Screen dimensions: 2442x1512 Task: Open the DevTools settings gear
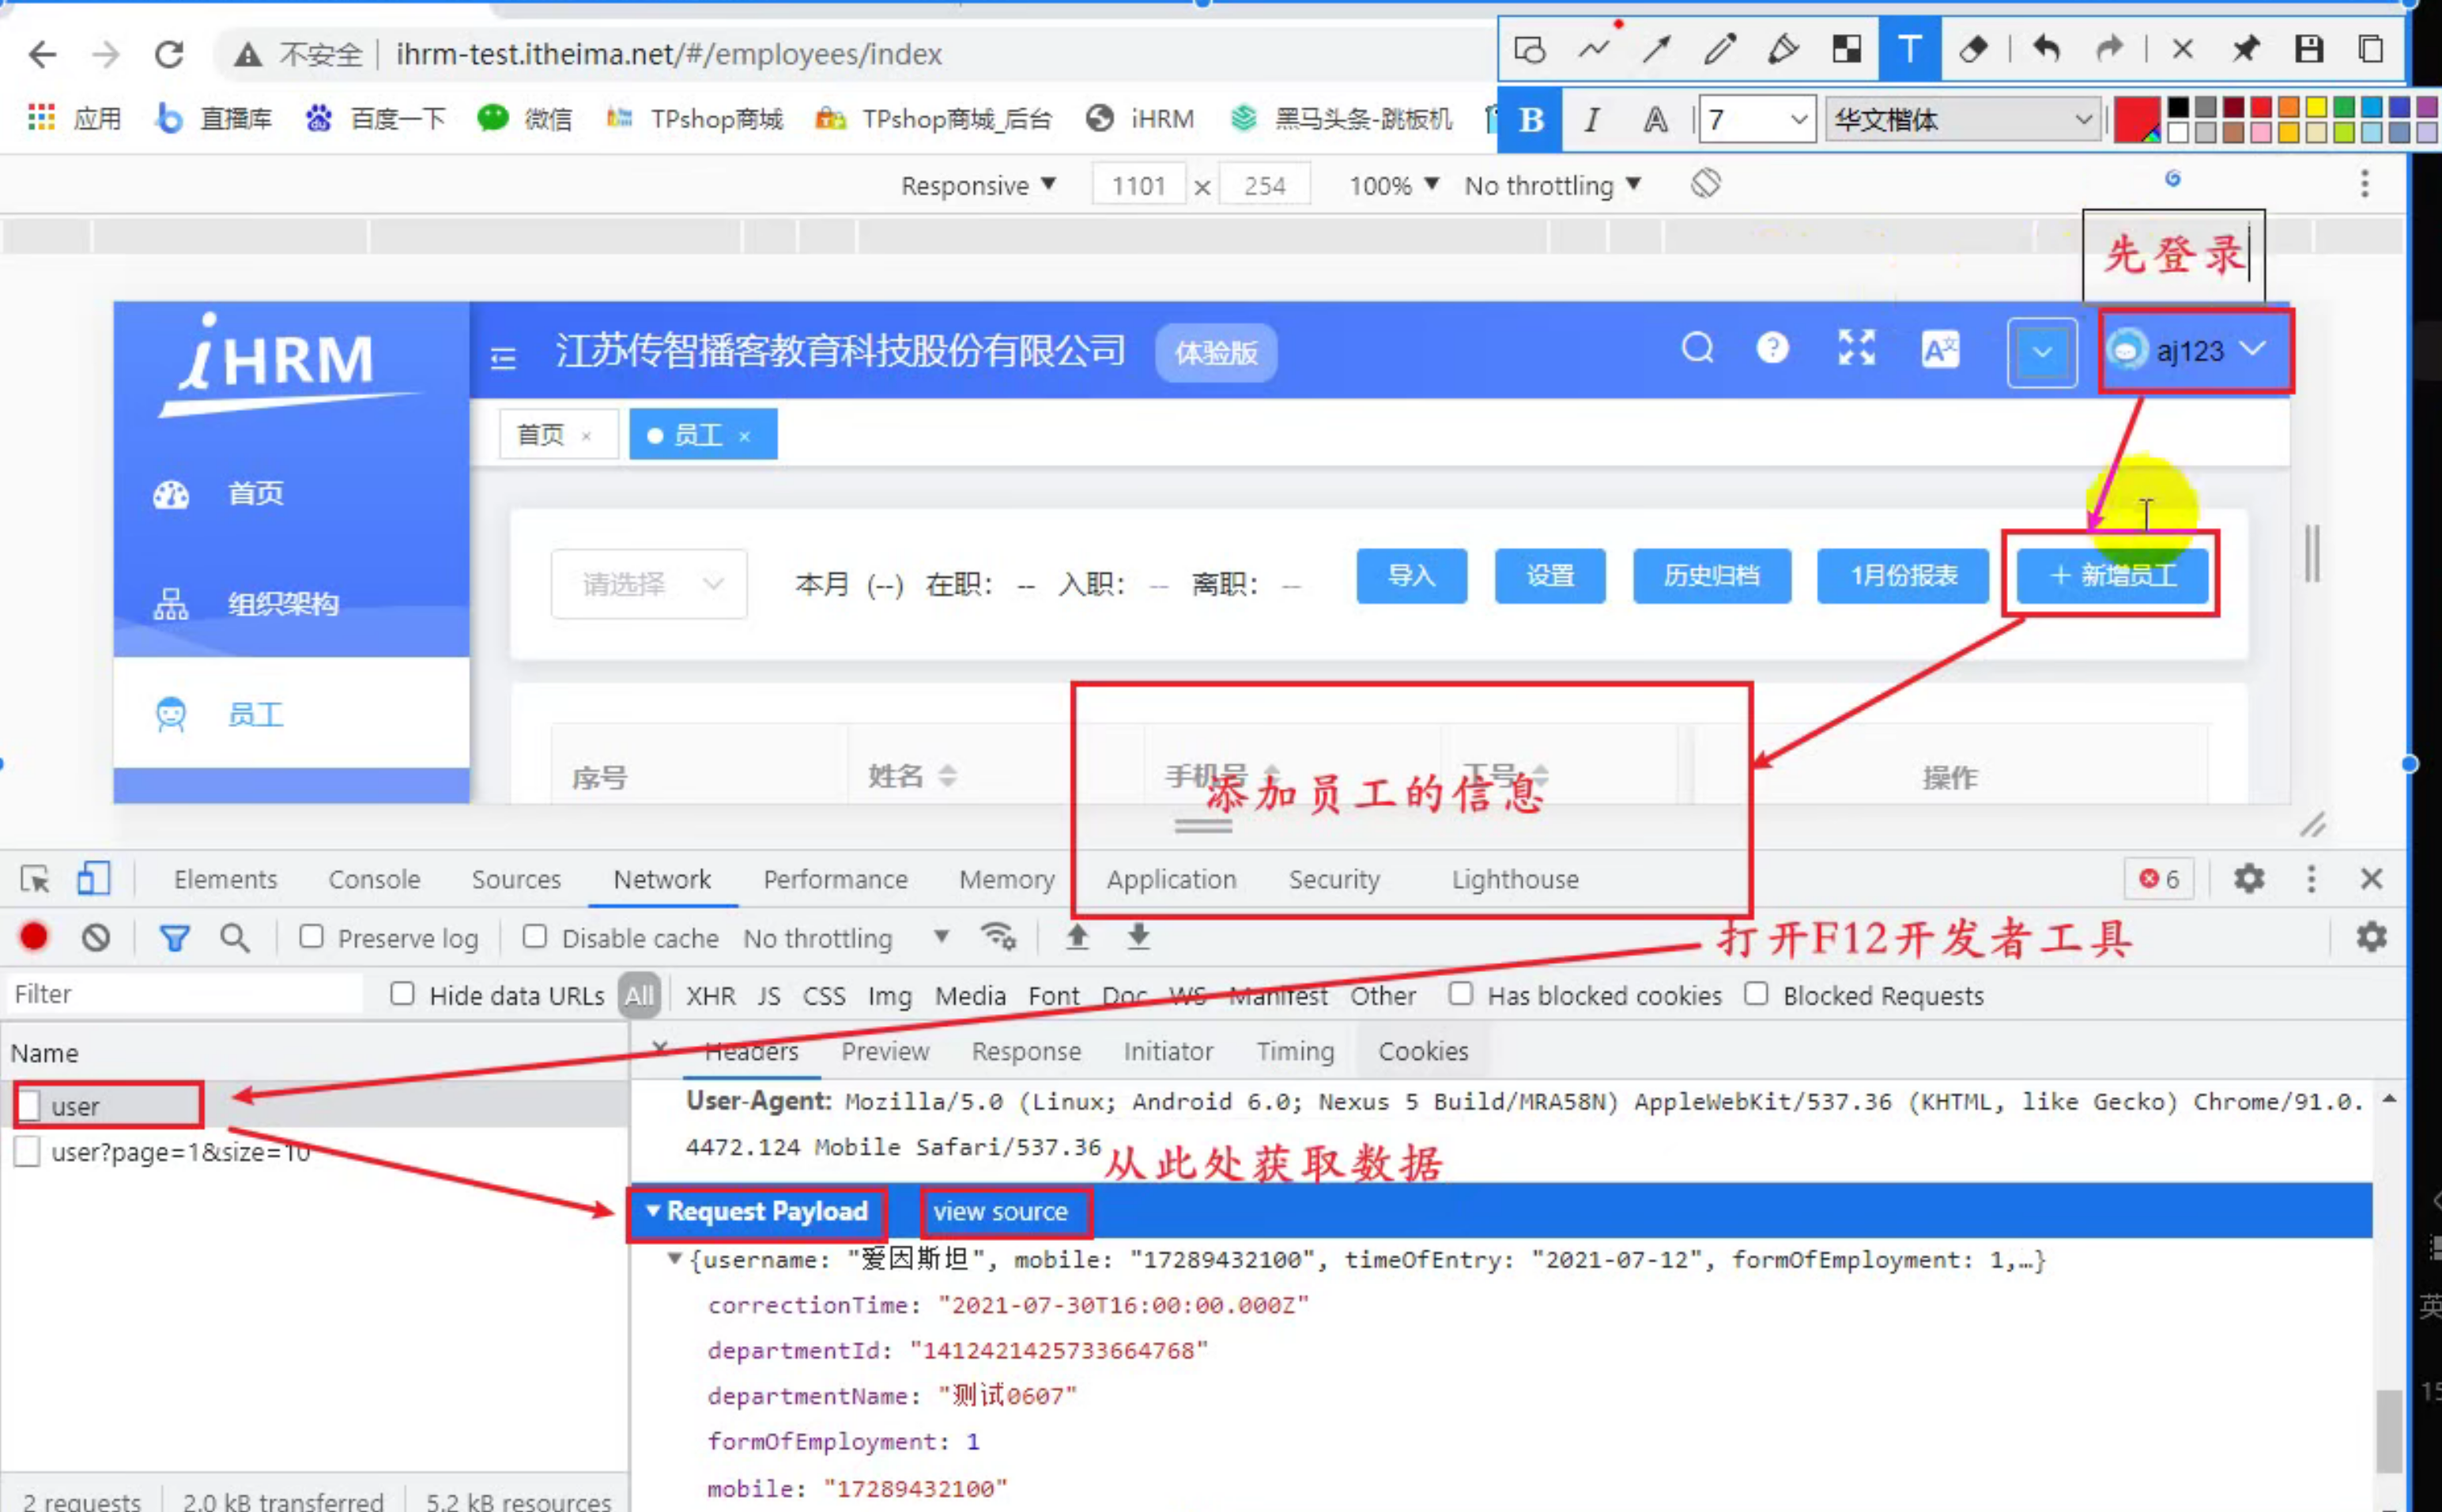coord(2249,879)
